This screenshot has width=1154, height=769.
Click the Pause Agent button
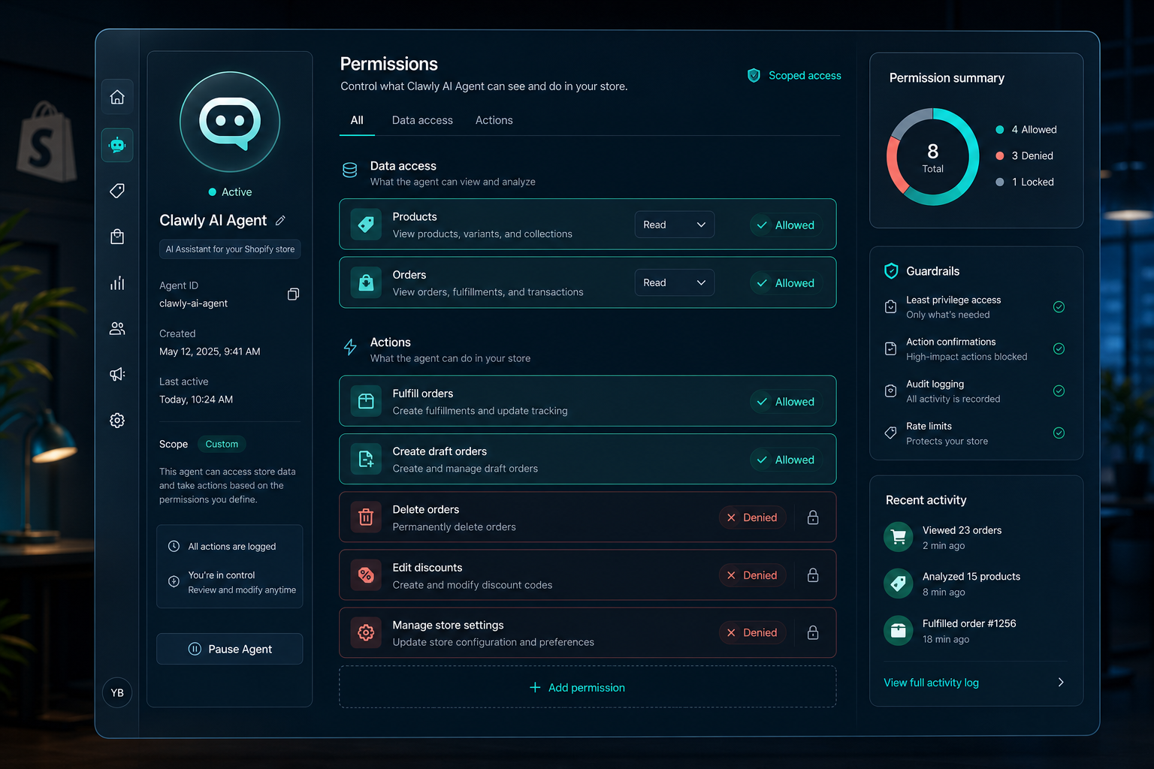(230, 649)
